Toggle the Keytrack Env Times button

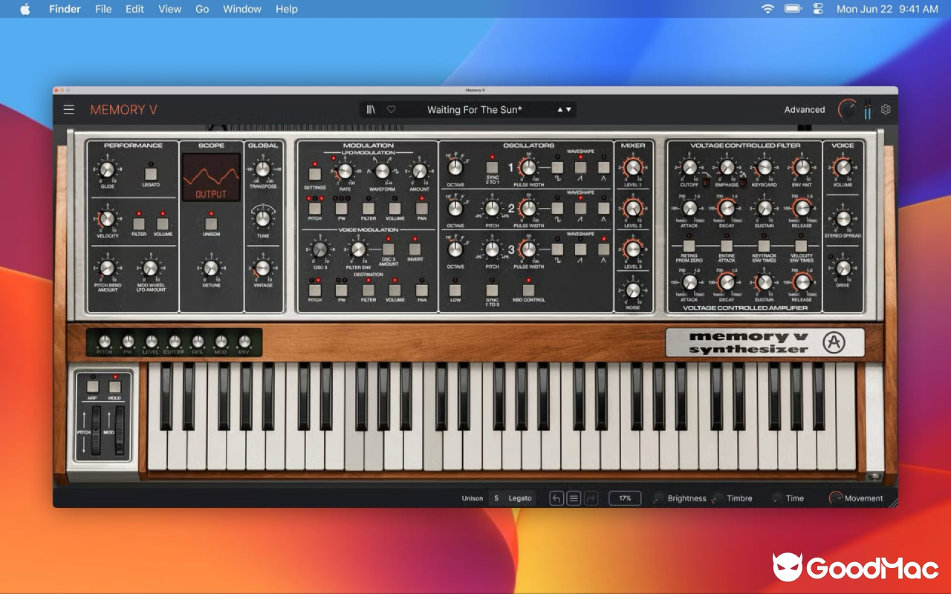764,246
